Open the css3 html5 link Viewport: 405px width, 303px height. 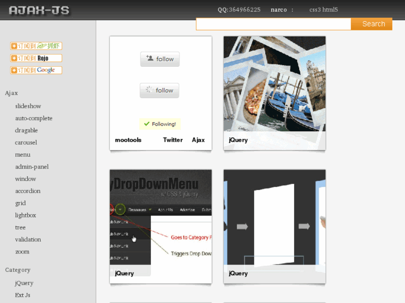[323, 10]
